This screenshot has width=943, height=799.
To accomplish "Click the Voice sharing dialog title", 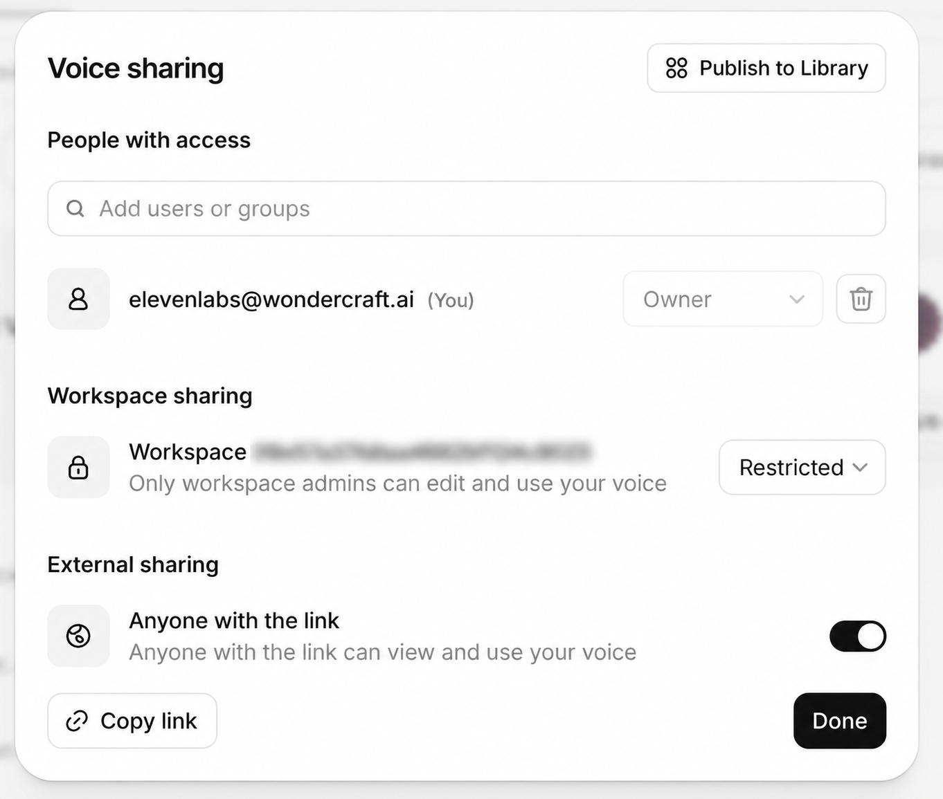I will coord(136,68).
